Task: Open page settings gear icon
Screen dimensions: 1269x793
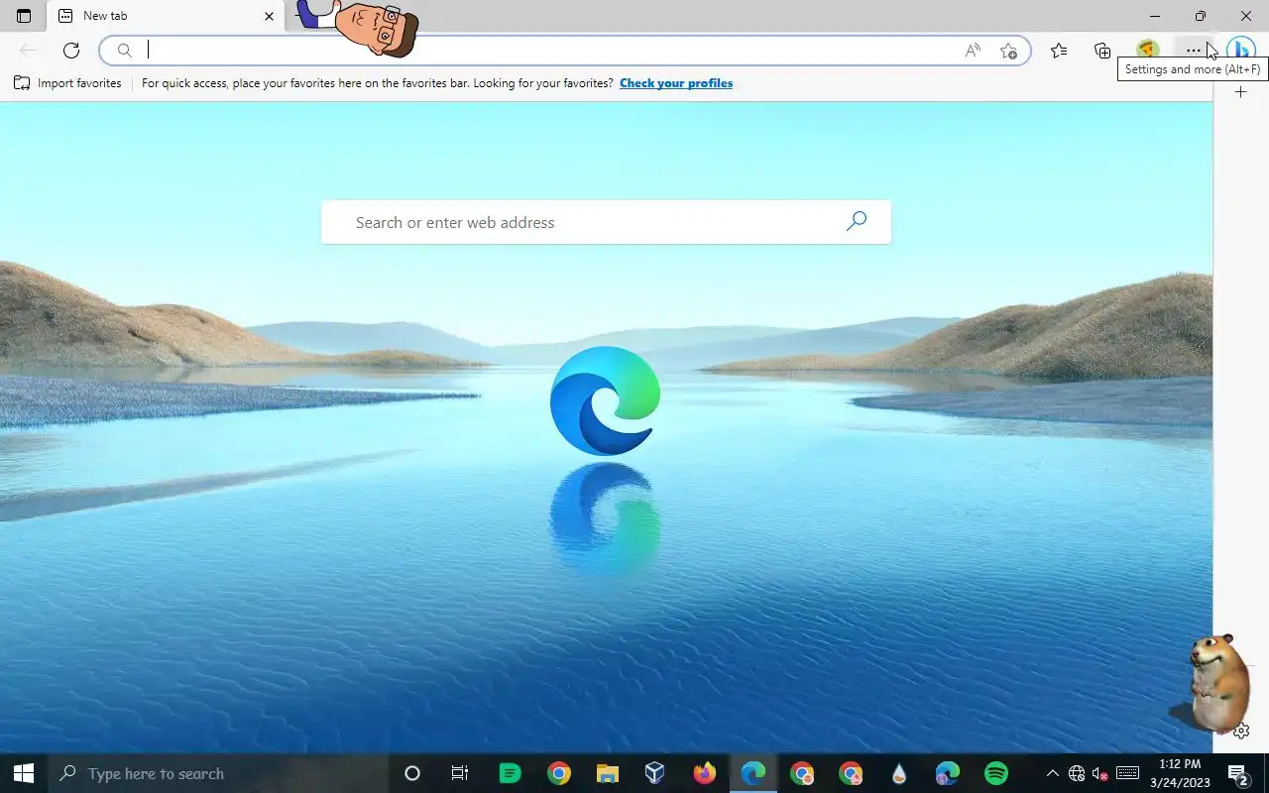Action: [x=1241, y=732]
